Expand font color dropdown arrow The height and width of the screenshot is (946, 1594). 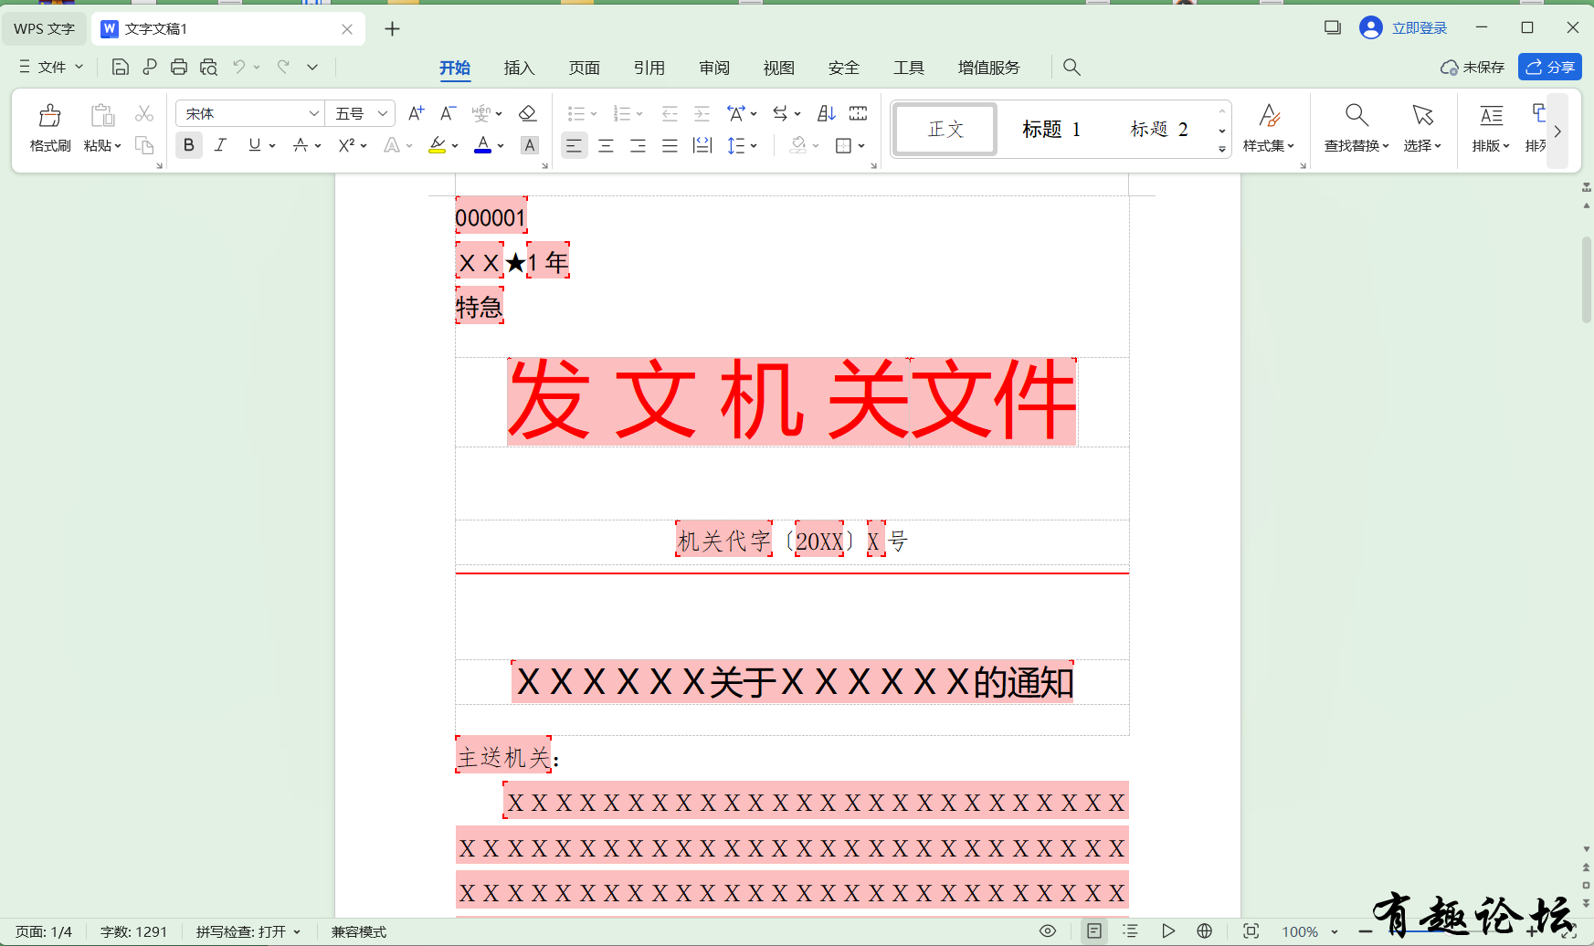click(x=501, y=146)
